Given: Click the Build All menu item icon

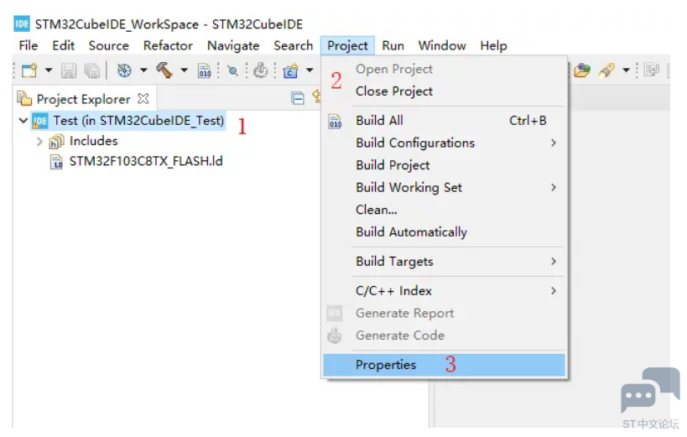Looking at the screenshot, I should [336, 122].
